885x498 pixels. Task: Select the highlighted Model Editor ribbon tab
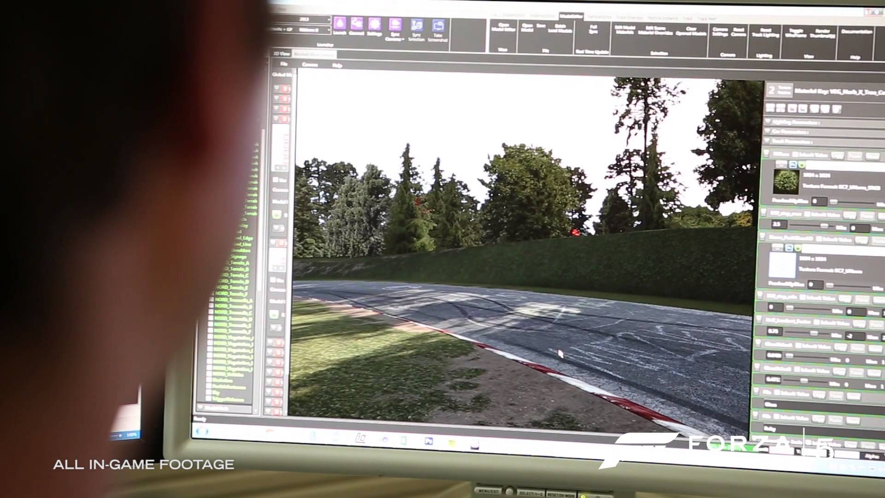click(572, 16)
